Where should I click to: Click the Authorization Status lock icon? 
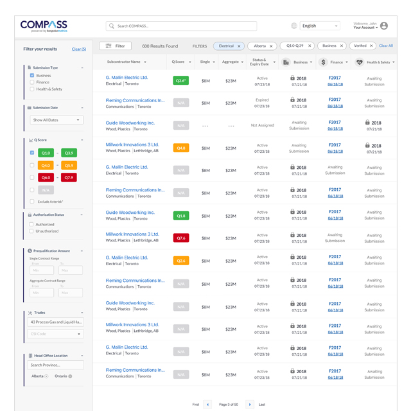coord(30,214)
